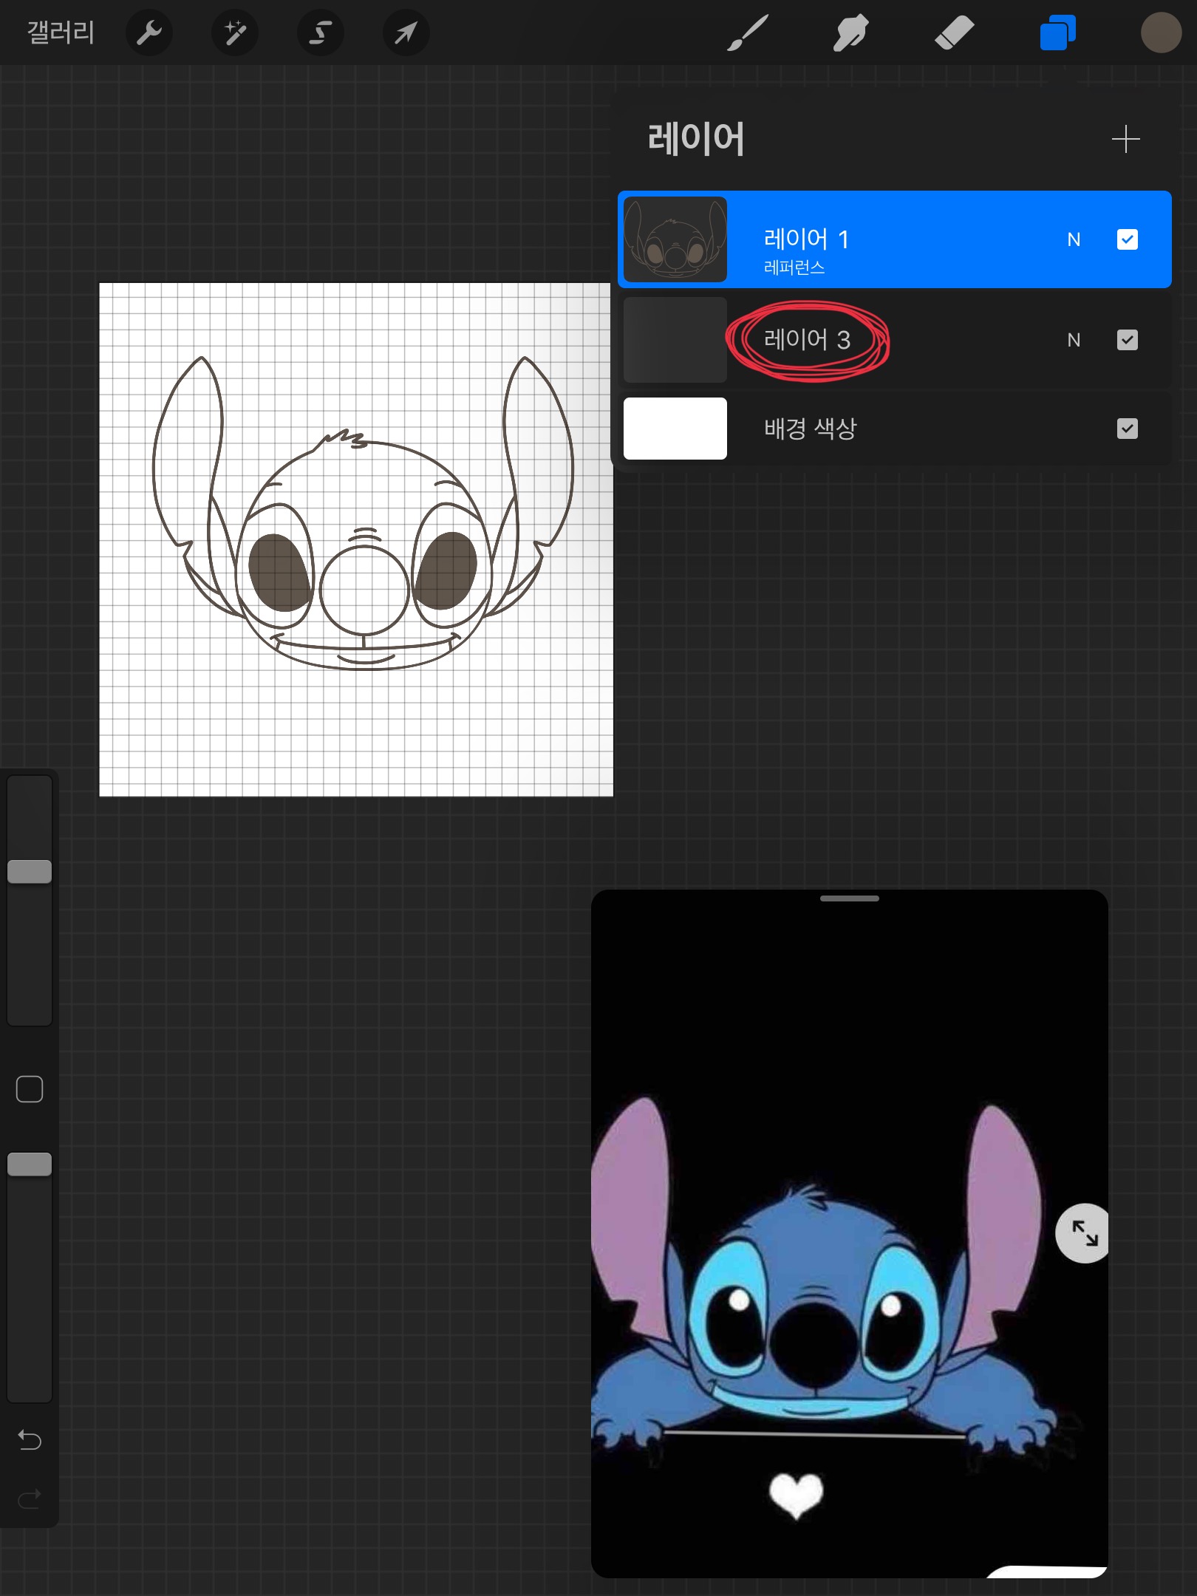Close the Layers panel via Layers icon
This screenshot has height=1596, width=1197.
pos(1057,33)
